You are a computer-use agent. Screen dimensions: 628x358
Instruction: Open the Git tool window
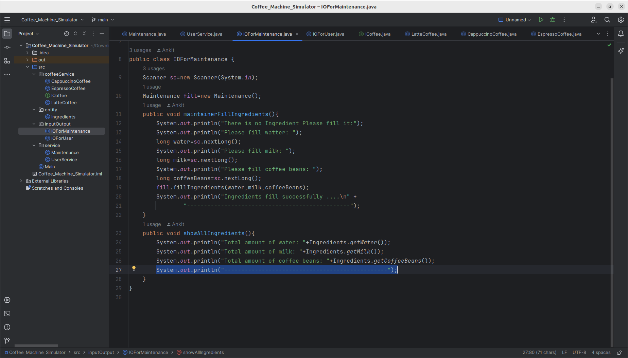tap(7, 341)
